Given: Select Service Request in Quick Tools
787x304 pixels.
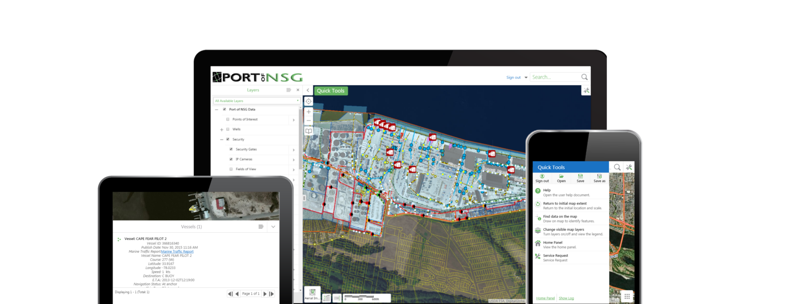Looking at the screenshot, I should (x=571, y=258).
